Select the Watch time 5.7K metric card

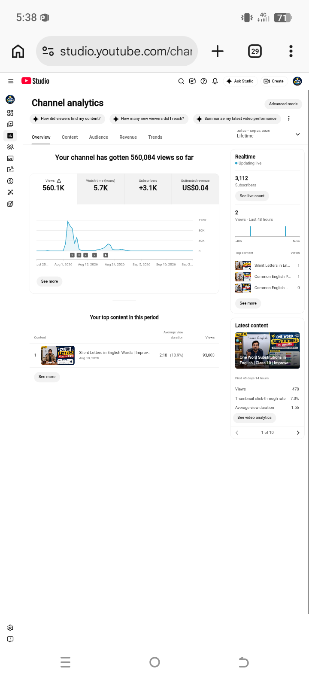[100, 189]
